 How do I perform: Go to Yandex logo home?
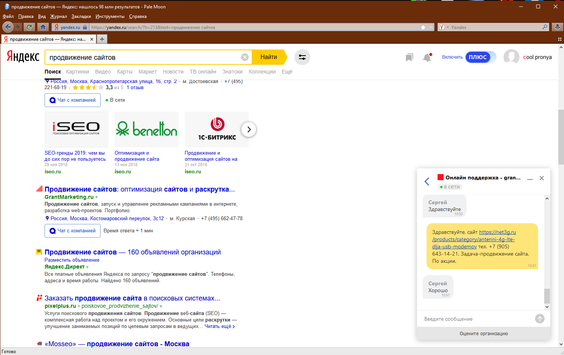(23, 57)
